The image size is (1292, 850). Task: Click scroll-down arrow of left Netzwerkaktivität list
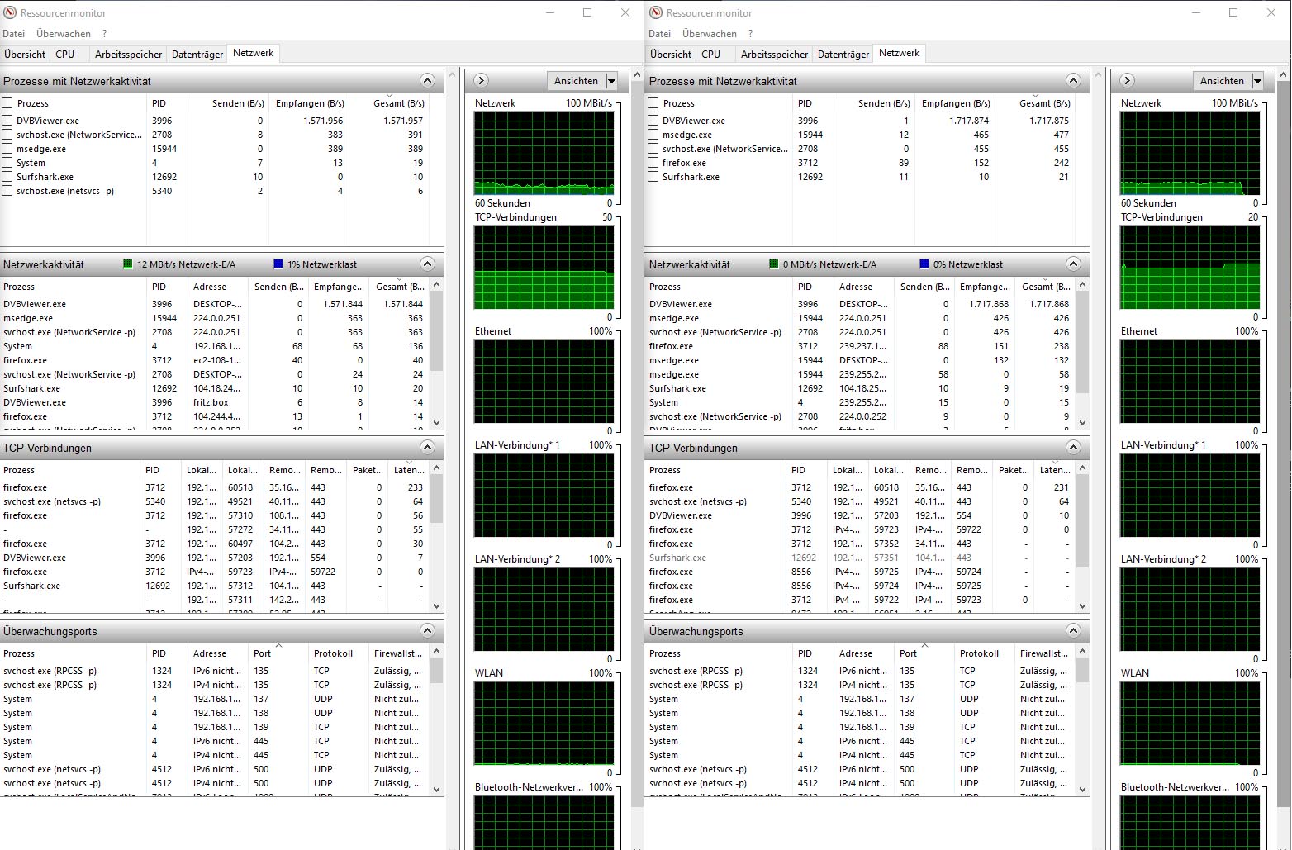pyautogui.click(x=437, y=422)
